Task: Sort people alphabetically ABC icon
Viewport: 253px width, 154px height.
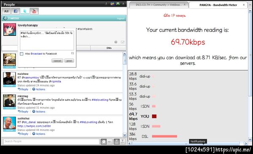Action: tap(110, 142)
